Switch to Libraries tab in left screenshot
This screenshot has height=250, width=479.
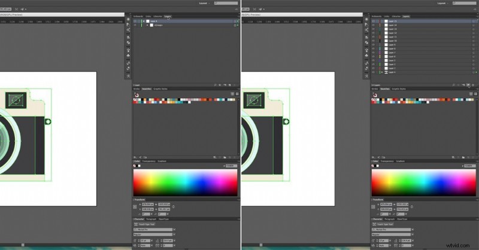click(157, 16)
